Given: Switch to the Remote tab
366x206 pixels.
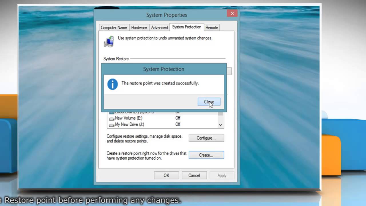Looking at the screenshot, I should 212,28.
